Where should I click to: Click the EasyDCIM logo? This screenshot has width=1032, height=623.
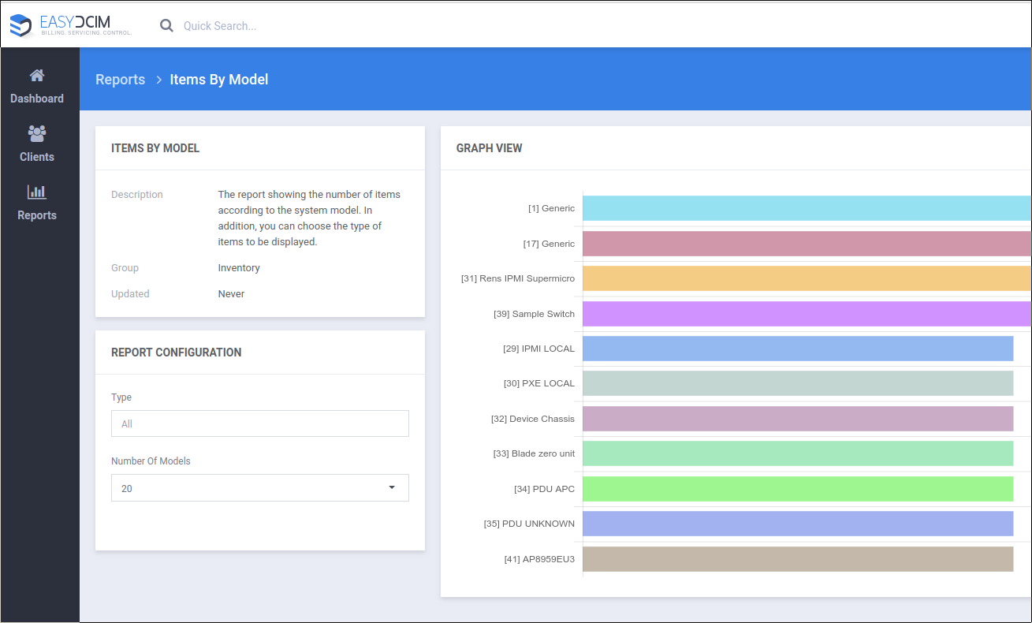70,25
